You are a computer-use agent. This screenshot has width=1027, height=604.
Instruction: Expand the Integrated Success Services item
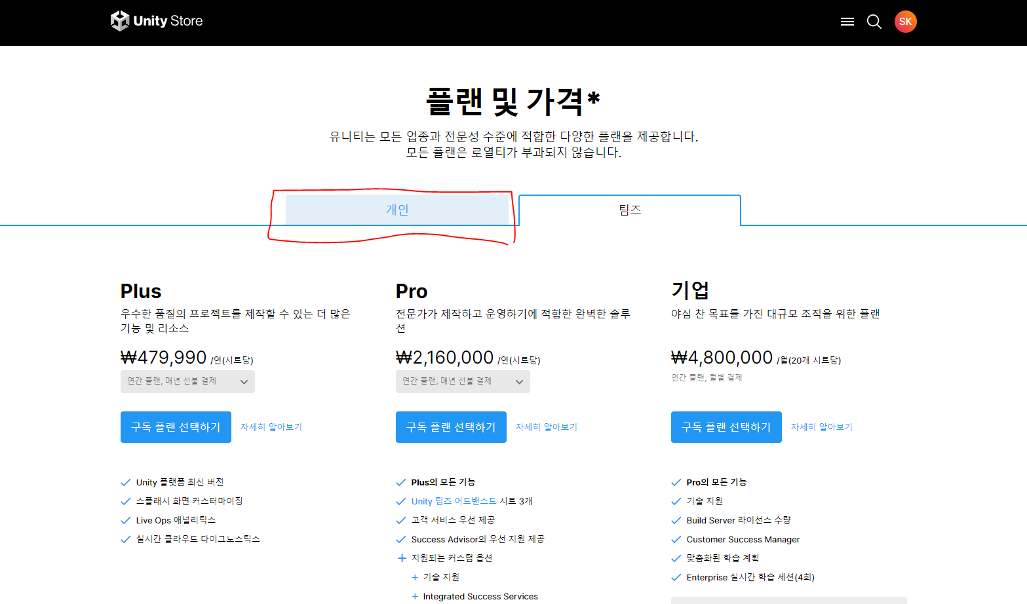[x=415, y=596]
